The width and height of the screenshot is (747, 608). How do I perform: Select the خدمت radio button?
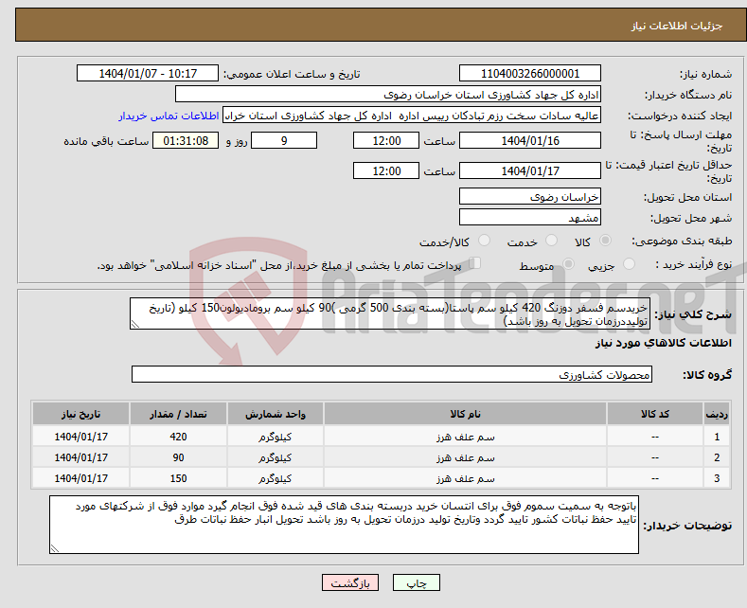click(551, 241)
